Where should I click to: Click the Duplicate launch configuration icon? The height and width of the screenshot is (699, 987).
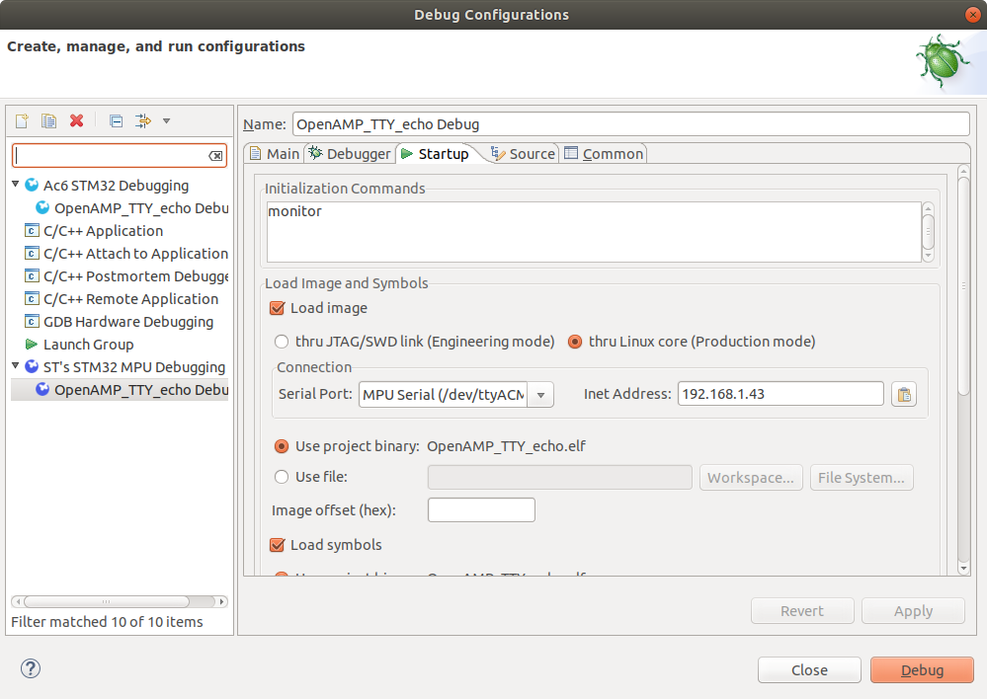click(x=48, y=120)
